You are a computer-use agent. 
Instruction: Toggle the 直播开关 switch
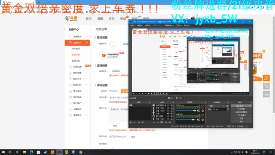[x=113, y=44]
